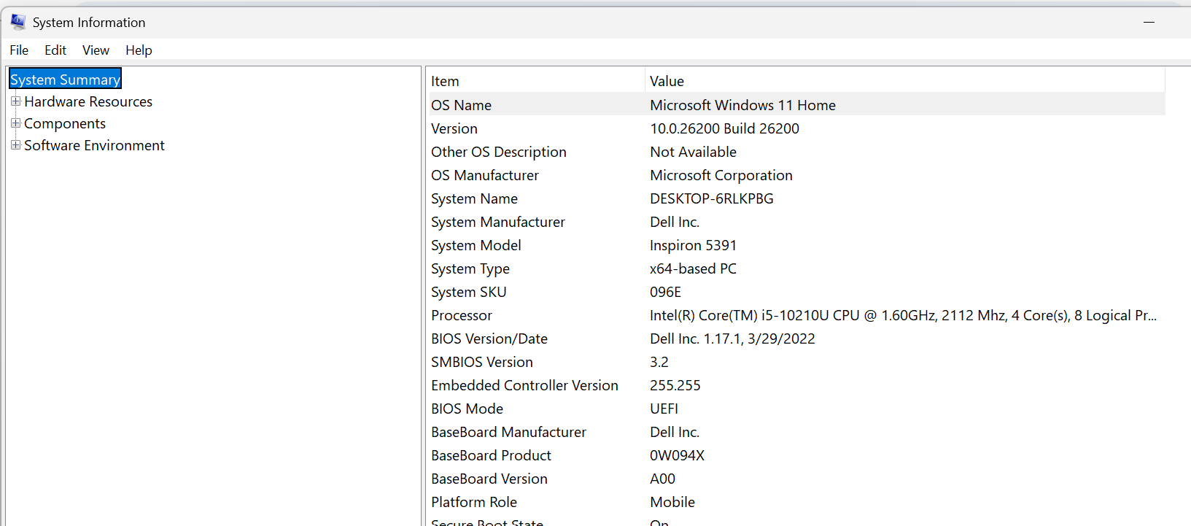Click the Microsoft Corporation value

tap(721, 175)
